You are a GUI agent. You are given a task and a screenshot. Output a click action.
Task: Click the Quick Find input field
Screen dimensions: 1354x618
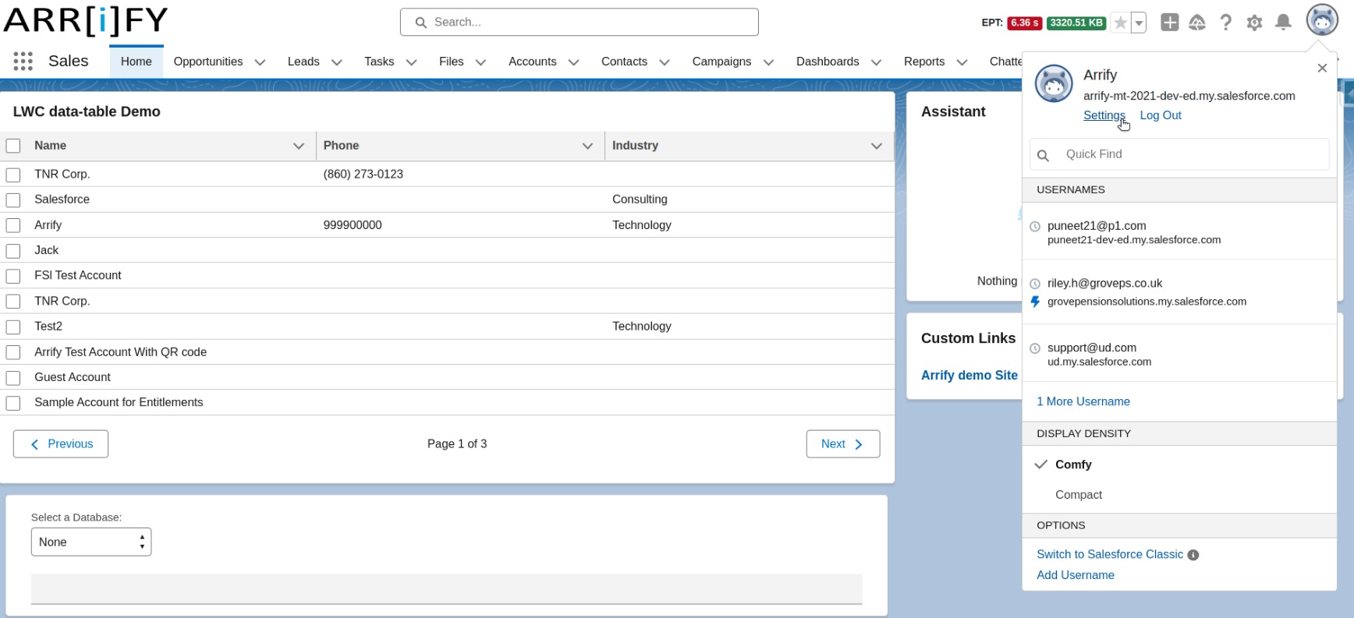tap(1179, 154)
